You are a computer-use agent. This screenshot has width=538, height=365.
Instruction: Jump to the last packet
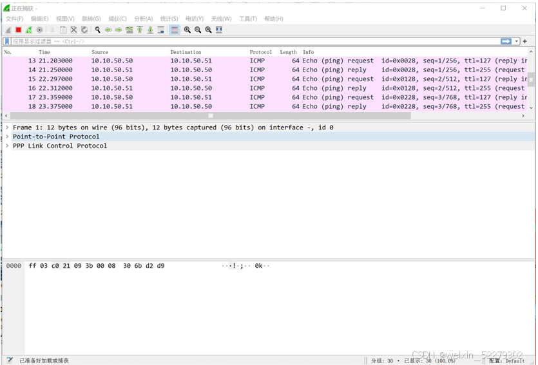click(150, 30)
